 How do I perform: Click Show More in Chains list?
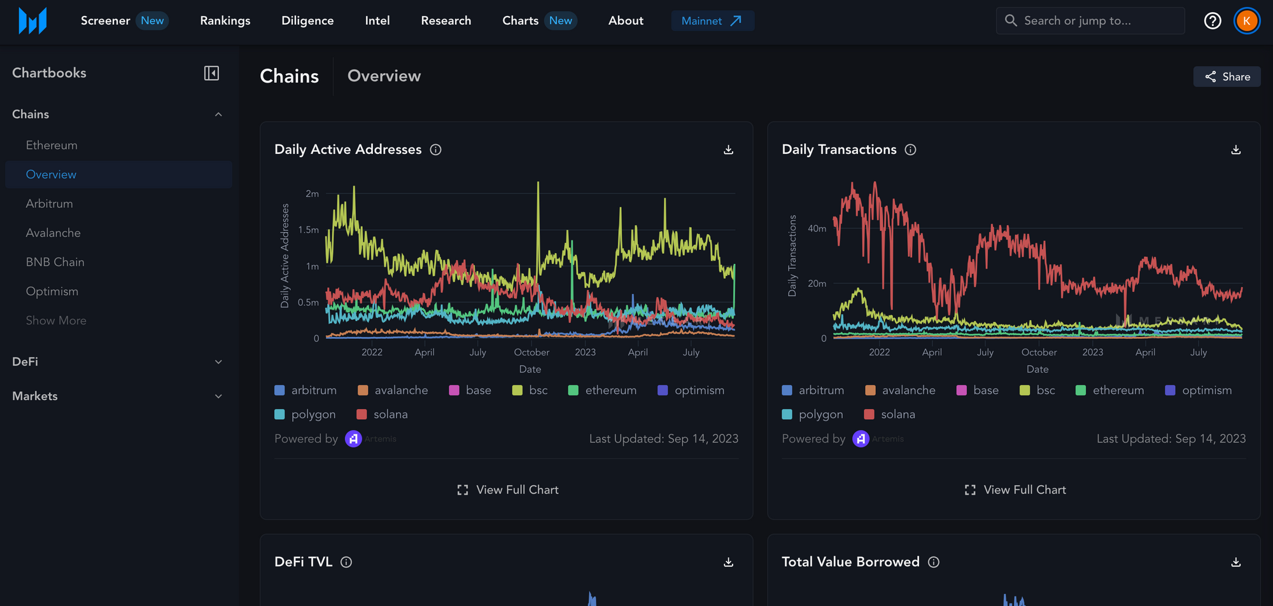point(56,320)
